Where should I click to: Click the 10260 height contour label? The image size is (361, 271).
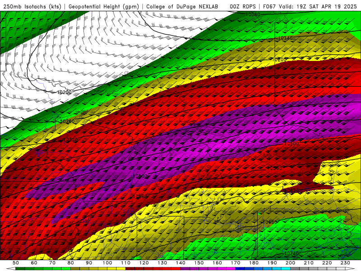tap(67, 121)
